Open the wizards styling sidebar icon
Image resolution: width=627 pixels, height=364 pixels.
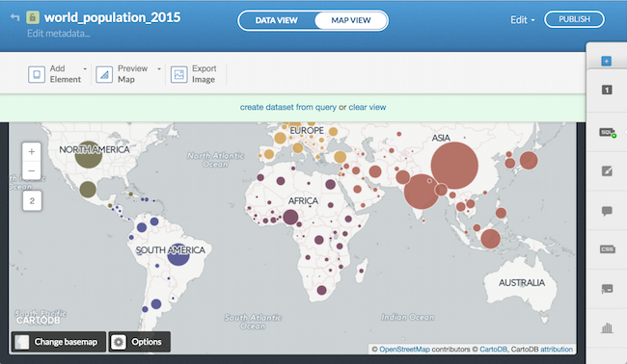click(x=607, y=170)
